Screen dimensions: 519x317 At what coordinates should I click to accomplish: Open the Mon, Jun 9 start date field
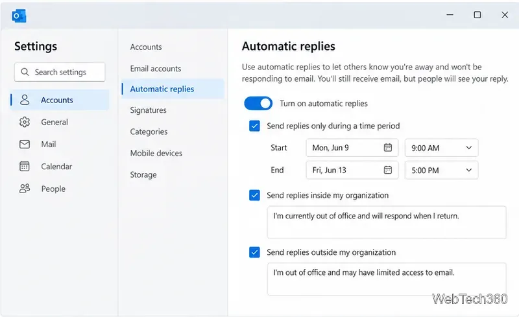pyautogui.click(x=352, y=148)
